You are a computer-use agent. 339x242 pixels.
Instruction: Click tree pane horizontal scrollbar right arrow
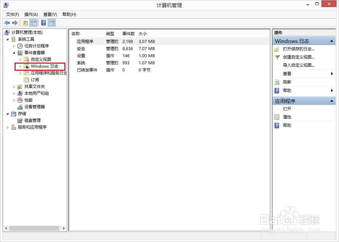(64, 228)
